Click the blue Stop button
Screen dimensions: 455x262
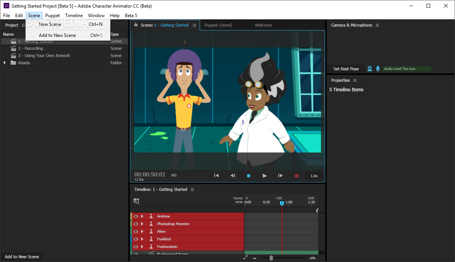(x=249, y=176)
